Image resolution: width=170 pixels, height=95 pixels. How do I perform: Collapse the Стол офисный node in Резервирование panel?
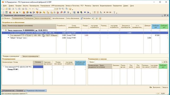tap(3, 67)
